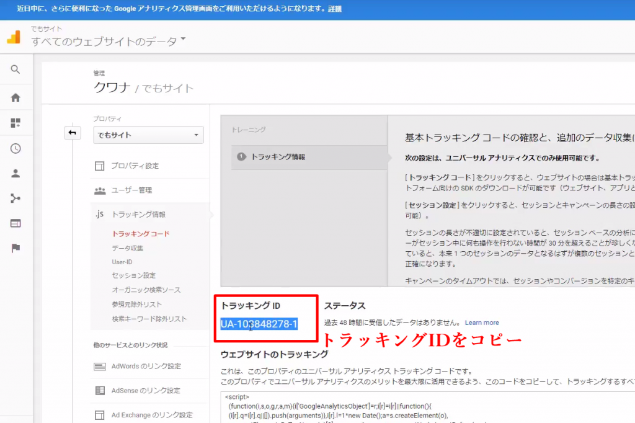Select トラッキング情報 training step tab
Screen dimensions: 635x423
point(309,157)
